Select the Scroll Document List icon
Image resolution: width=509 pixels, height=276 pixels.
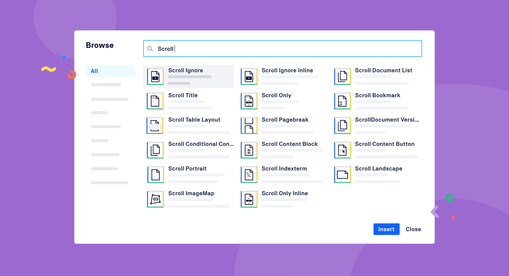[x=342, y=77]
